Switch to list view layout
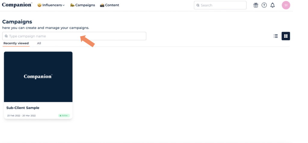The width and height of the screenshot is (308, 143). [x=276, y=36]
